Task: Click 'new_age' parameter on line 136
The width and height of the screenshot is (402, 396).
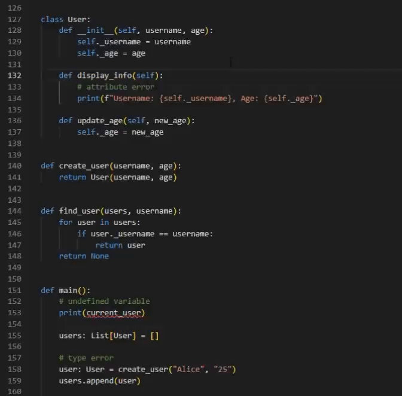Action: point(170,121)
